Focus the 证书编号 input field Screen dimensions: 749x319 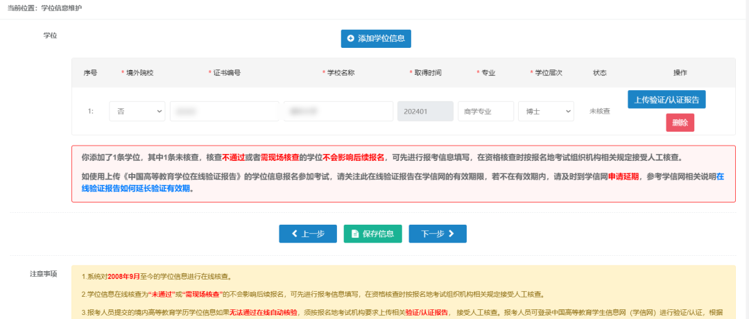(223, 111)
